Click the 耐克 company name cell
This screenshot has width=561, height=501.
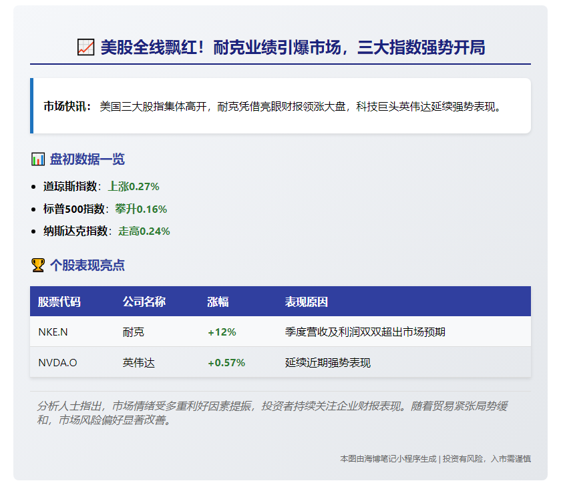134,332
